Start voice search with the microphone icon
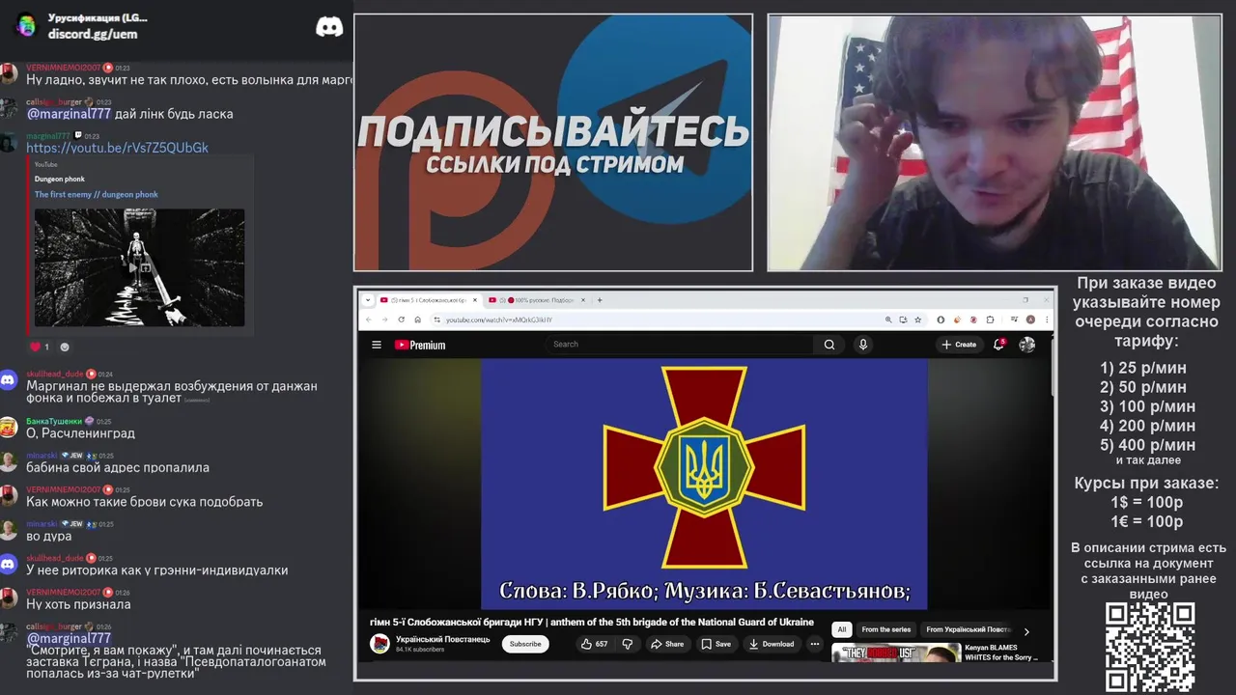Screen dimensions: 1236x695 click(863, 345)
